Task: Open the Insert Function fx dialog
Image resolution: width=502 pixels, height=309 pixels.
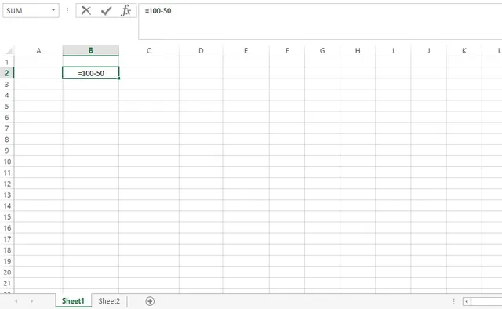Action: pos(125,11)
